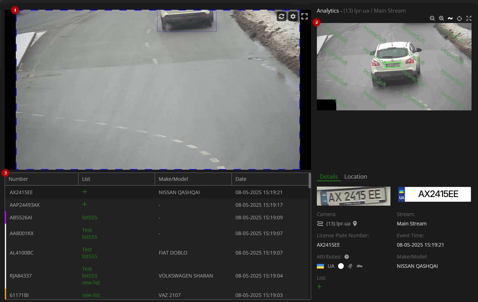The width and height of the screenshot is (478, 302).
Task: Click the wave-shaped icon above snapshot
Action: click(450, 18)
